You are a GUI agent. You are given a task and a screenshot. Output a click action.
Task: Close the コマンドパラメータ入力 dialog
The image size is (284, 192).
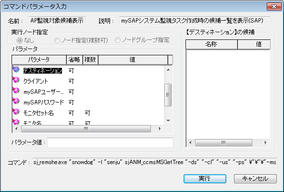click(274, 7)
